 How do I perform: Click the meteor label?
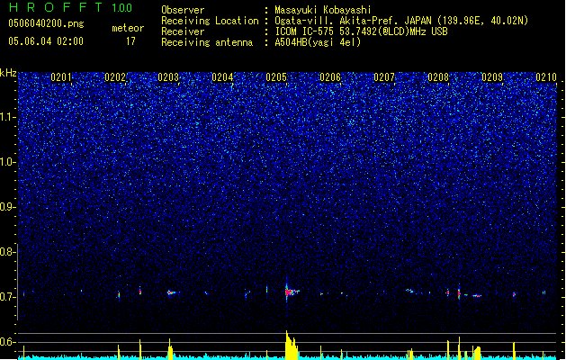click(x=128, y=28)
